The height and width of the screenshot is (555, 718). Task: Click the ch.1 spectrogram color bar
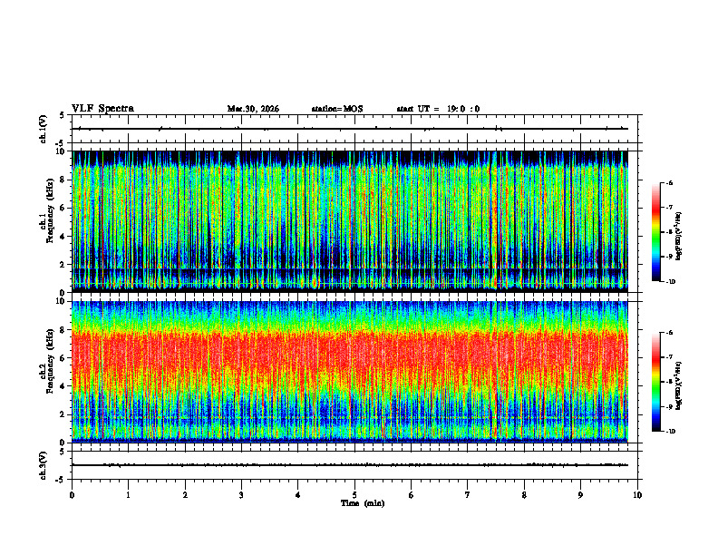[655, 232]
